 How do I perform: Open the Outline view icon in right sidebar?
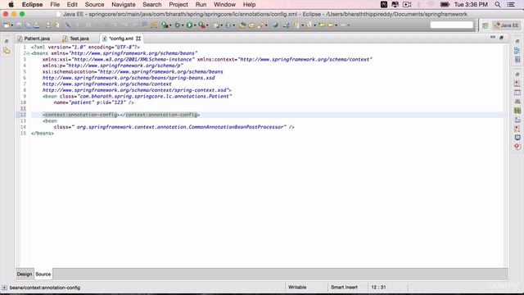tap(517, 51)
